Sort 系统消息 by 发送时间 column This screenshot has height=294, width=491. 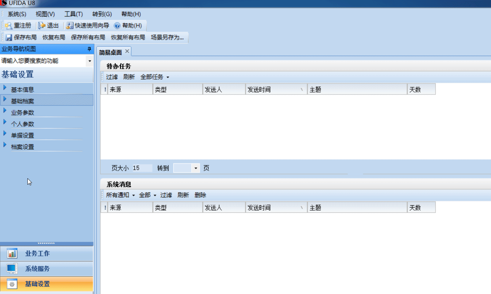pos(276,208)
